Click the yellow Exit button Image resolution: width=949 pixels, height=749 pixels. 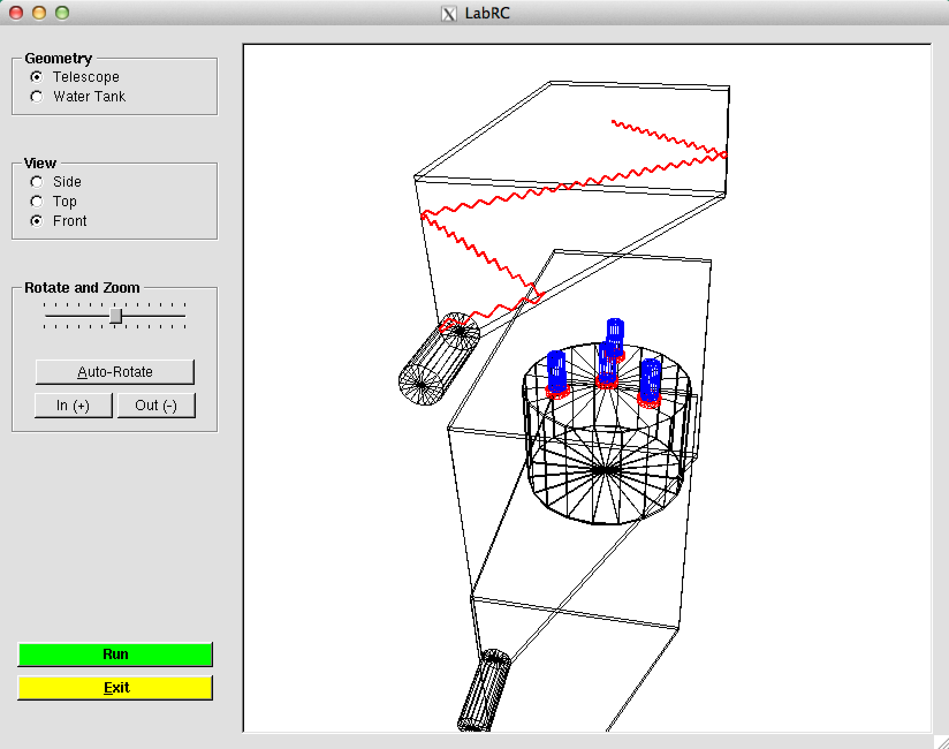click(115, 688)
